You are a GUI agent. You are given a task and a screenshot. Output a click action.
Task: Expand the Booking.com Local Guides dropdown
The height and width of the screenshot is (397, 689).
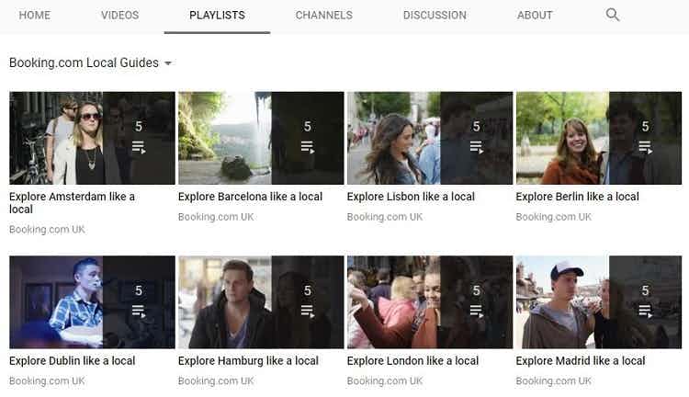point(167,63)
